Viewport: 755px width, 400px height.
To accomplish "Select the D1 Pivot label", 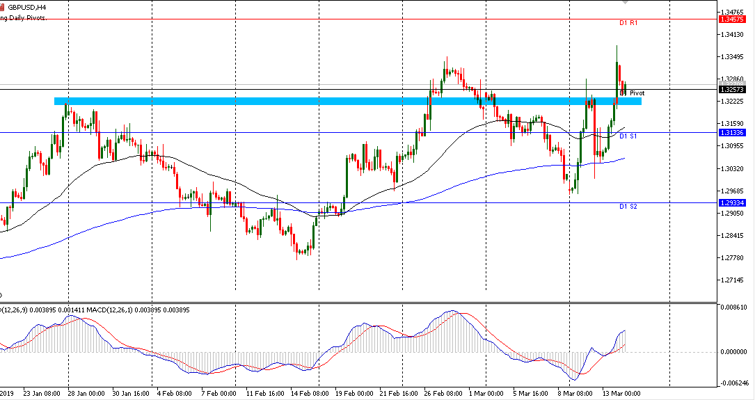I will 632,93.
